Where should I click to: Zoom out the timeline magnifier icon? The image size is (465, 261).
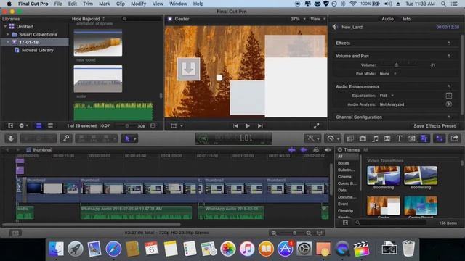(274, 233)
